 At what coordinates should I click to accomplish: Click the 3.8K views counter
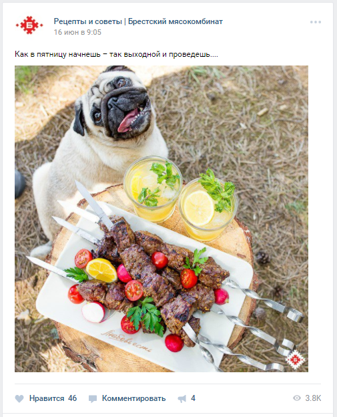313,398
